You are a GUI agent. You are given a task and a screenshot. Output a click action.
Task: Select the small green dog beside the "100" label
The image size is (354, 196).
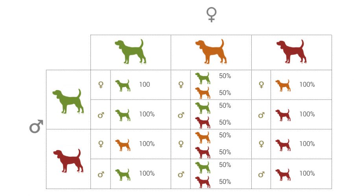pyautogui.click(x=122, y=85)
